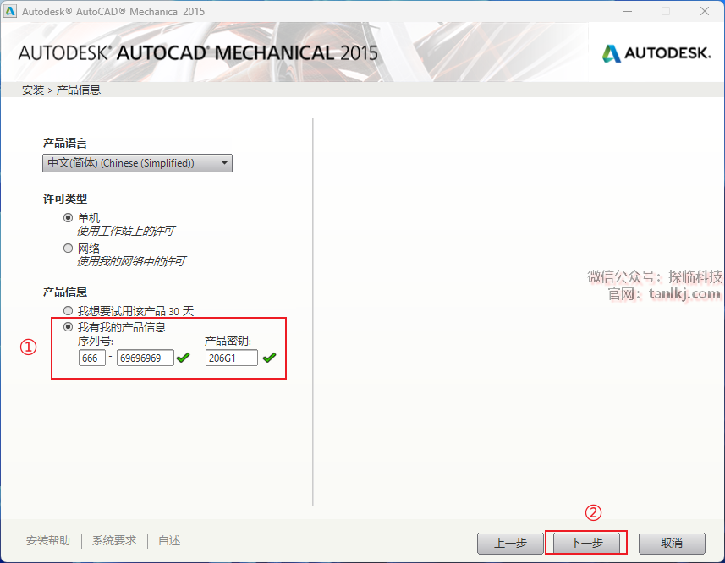This screenshot has height=563, width=725.
Task: Click the serial number prefix field 666
Action: point(92,358)
